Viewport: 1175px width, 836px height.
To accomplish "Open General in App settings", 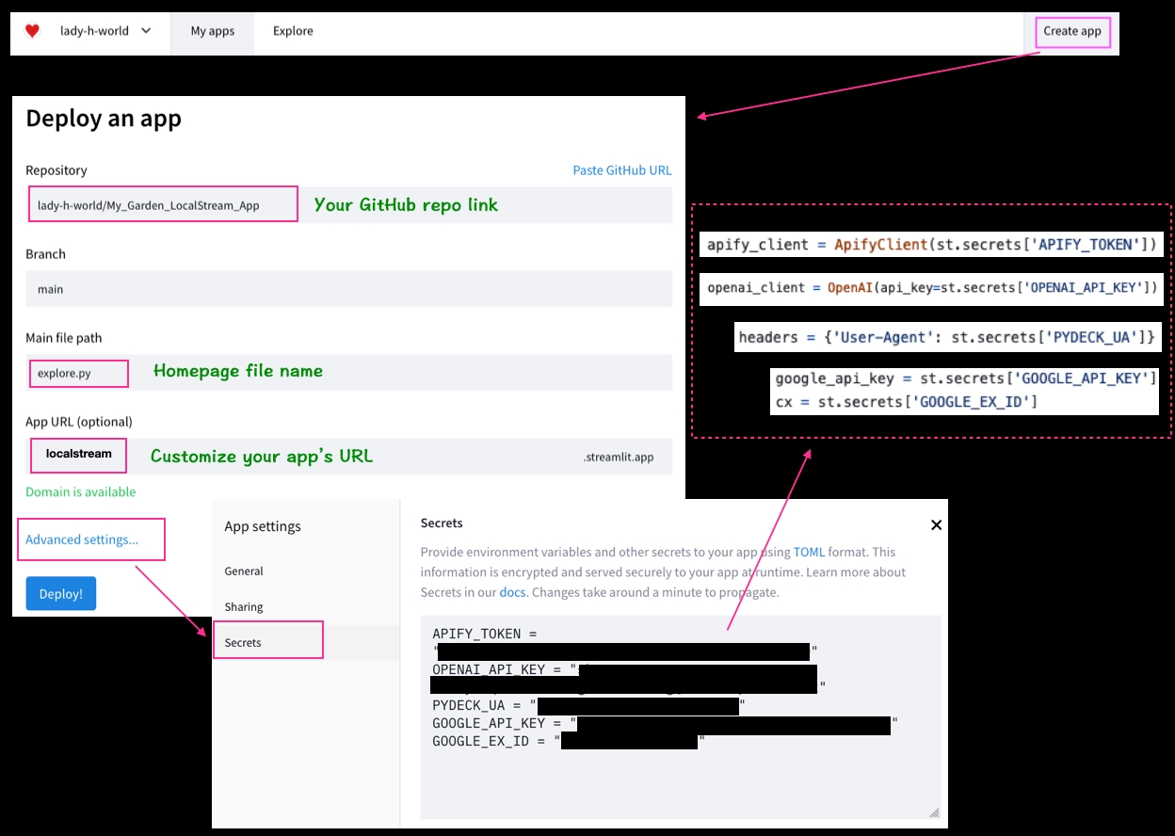I will pos(244,571).
